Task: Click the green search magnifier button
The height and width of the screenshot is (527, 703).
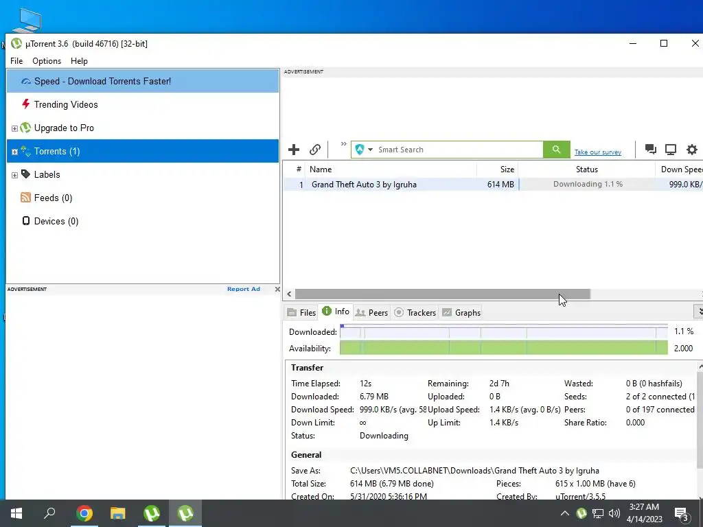Action: click(556, 149)
